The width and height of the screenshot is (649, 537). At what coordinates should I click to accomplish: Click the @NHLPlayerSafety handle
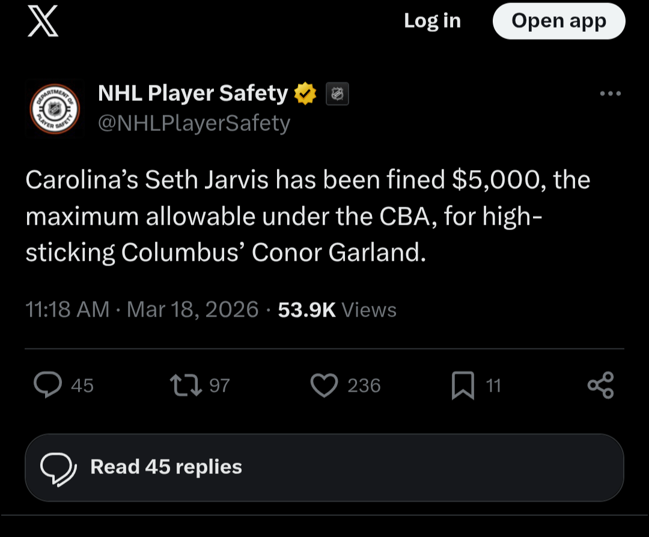tap(193, 123)
